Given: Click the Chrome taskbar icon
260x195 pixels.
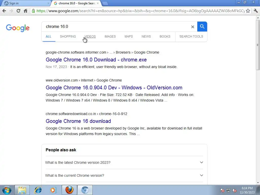Looking at the screenshot, I should coord(85,190).
